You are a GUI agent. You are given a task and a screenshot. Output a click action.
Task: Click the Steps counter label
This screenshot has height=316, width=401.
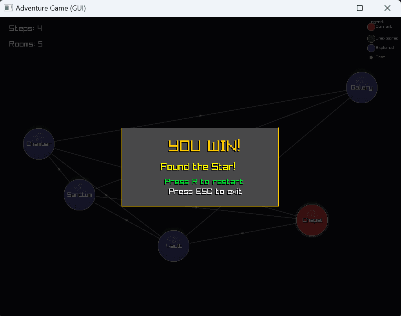point(25,28)
